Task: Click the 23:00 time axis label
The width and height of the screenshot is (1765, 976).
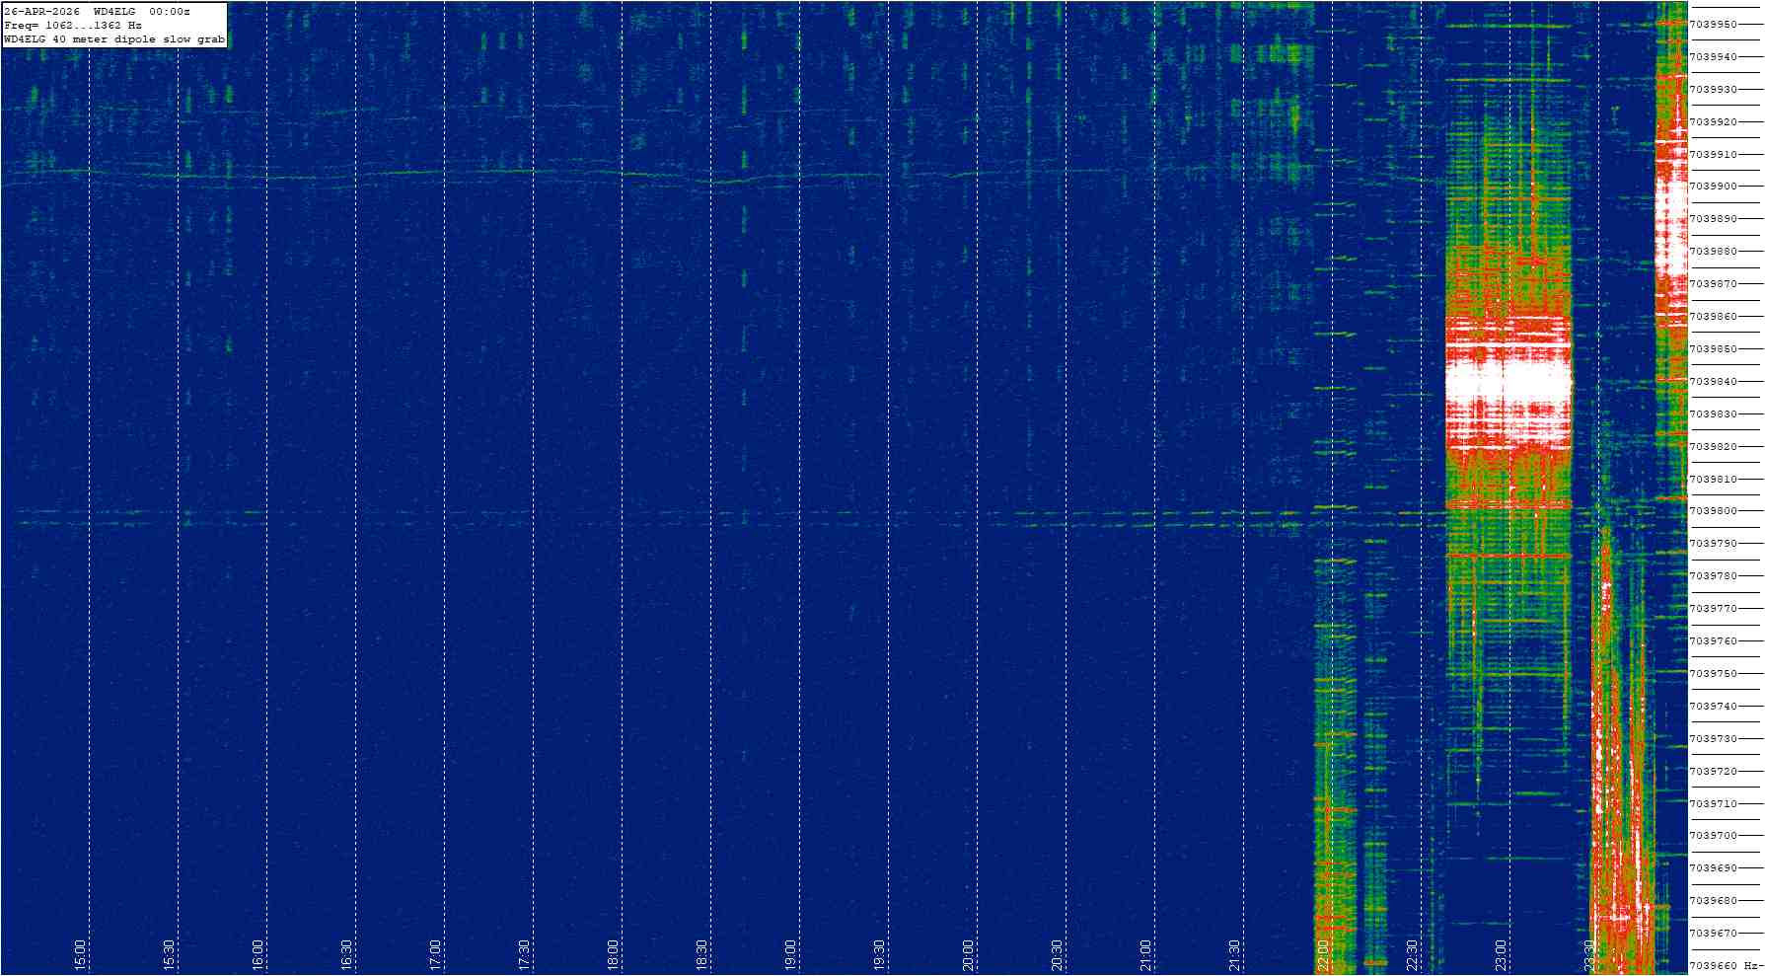Action: tap(1501, 954)
